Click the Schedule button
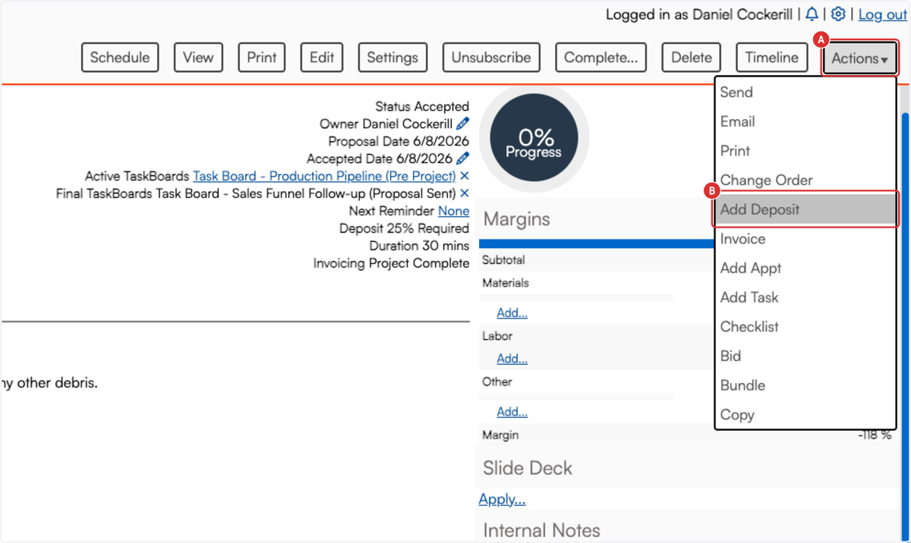 [x=120, y=58]
